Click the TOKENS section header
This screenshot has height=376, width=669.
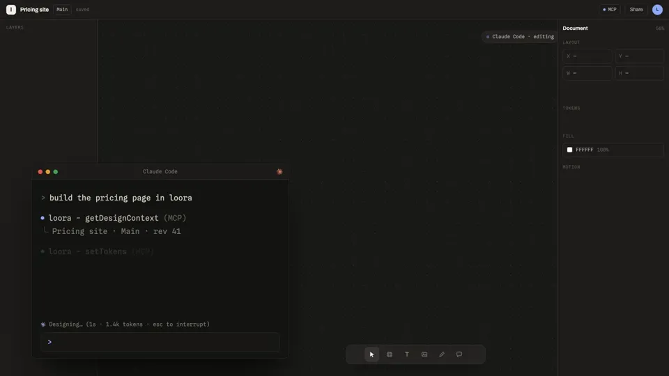571,109
